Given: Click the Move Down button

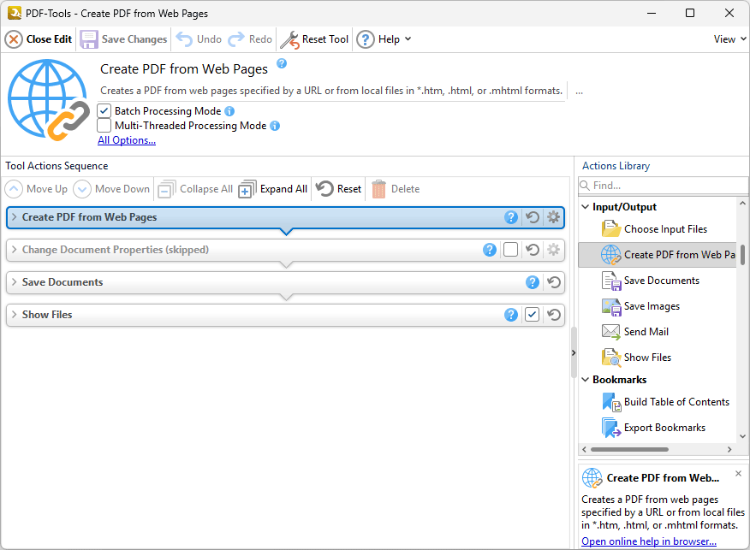Looking at the screenshot, I should tap(111, 189).
